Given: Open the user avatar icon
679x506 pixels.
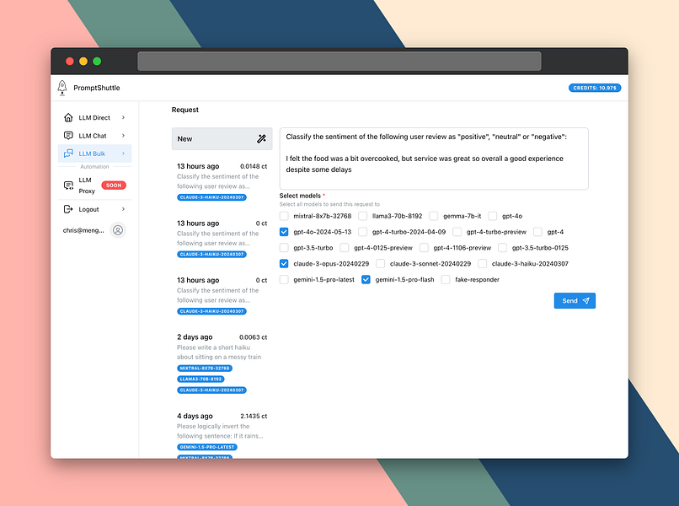Looking at the screenshot, I should (x=118, y=230).
